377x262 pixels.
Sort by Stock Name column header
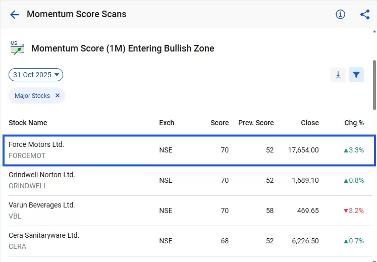pyautogui.click(x=28, y=123)
